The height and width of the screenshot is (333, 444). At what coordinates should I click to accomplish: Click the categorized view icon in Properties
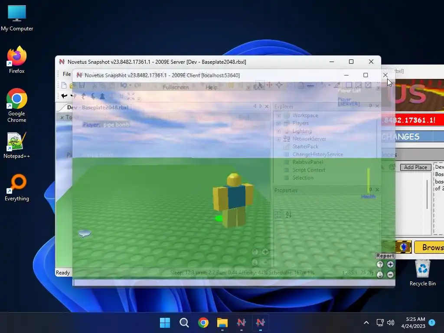click(x=279, y=215)
